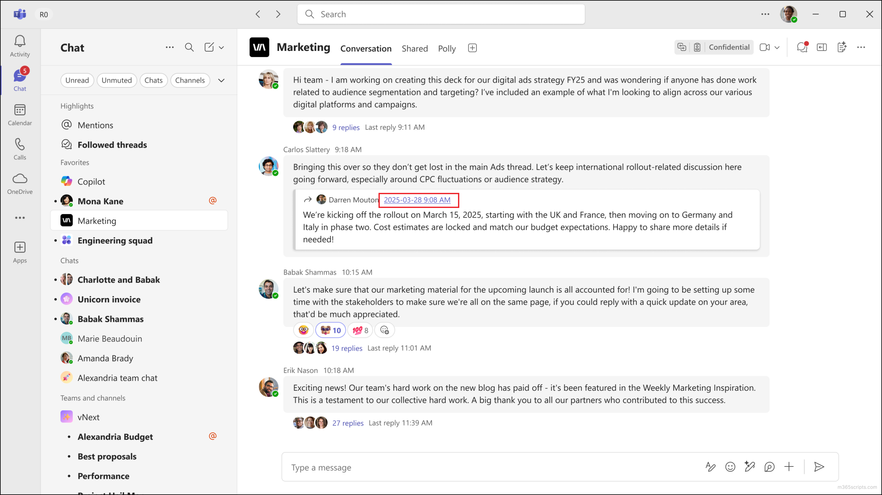Expand more filter options chevron
The width and height of the screenshot is (882, 495).
(221, 80)
